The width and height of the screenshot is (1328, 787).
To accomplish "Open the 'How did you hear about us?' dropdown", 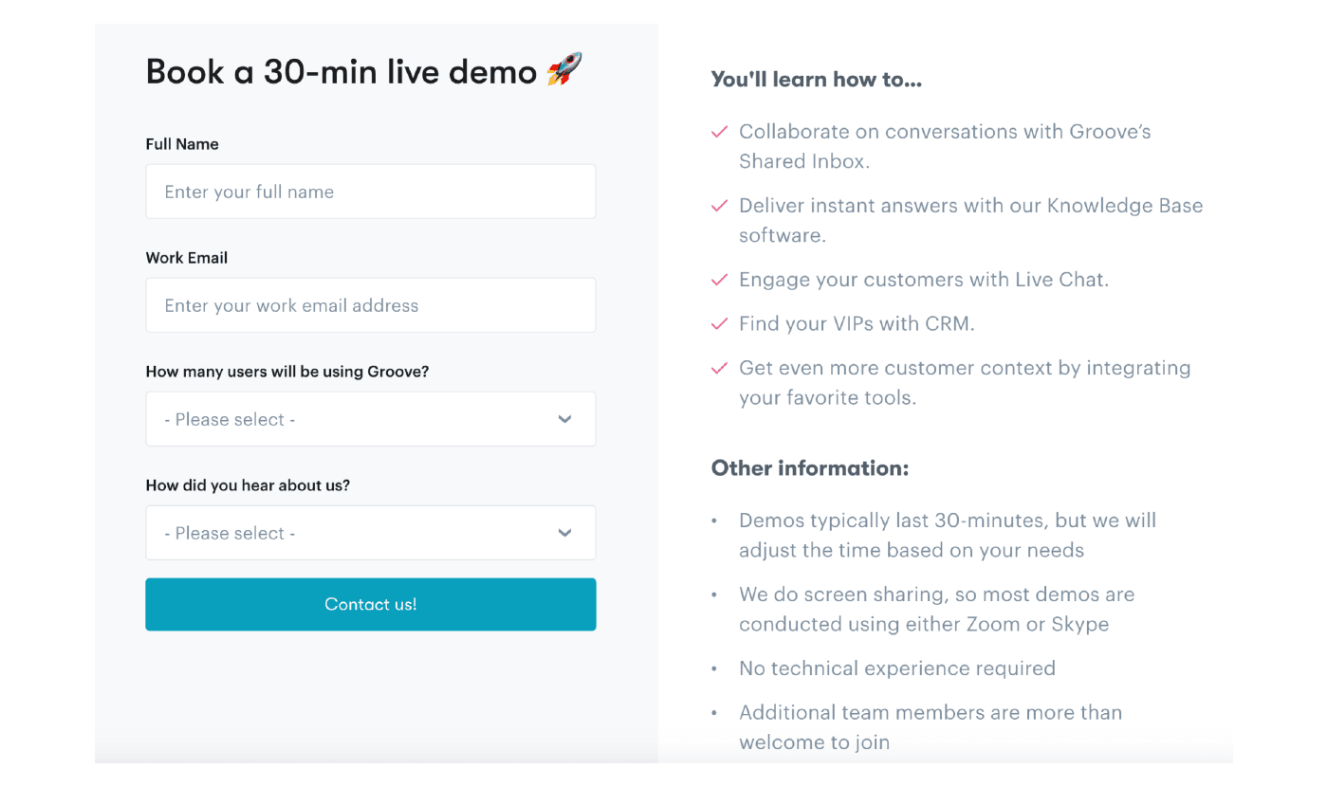I will (x=370, y=532).
